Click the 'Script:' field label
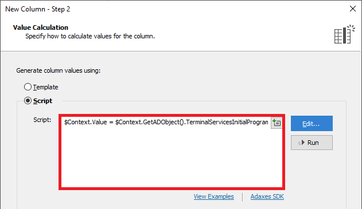 42,120
